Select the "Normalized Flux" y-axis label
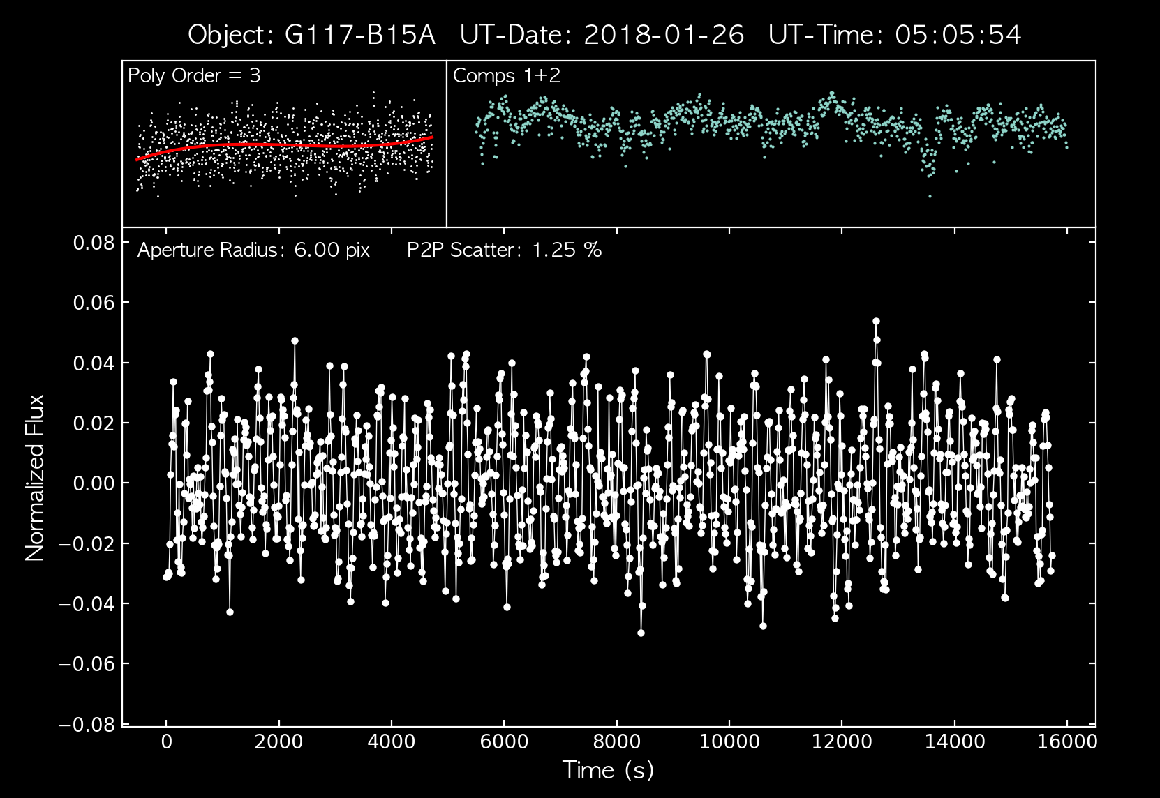This screenshot has width=1160, height=798. [35, 478]
